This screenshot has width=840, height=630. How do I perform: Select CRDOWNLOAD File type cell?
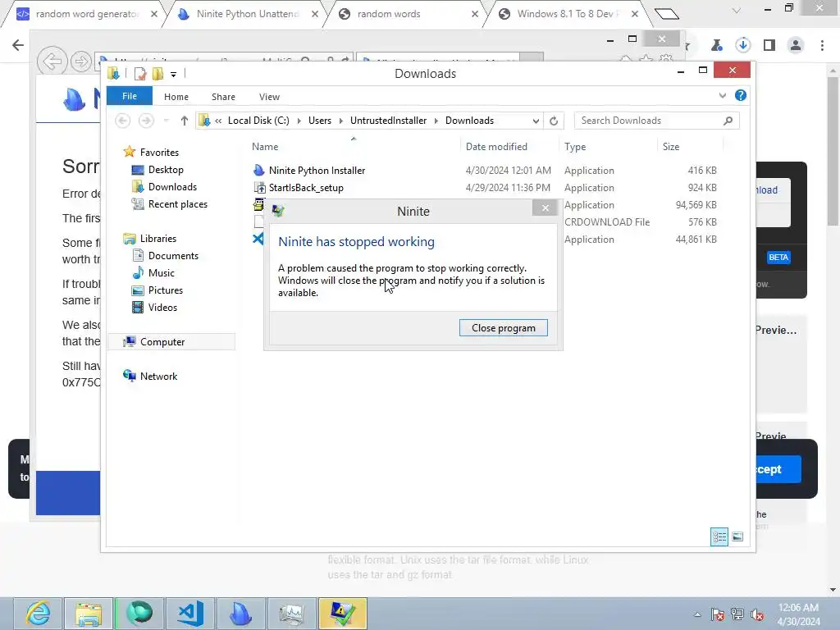[x=606, y=221]
